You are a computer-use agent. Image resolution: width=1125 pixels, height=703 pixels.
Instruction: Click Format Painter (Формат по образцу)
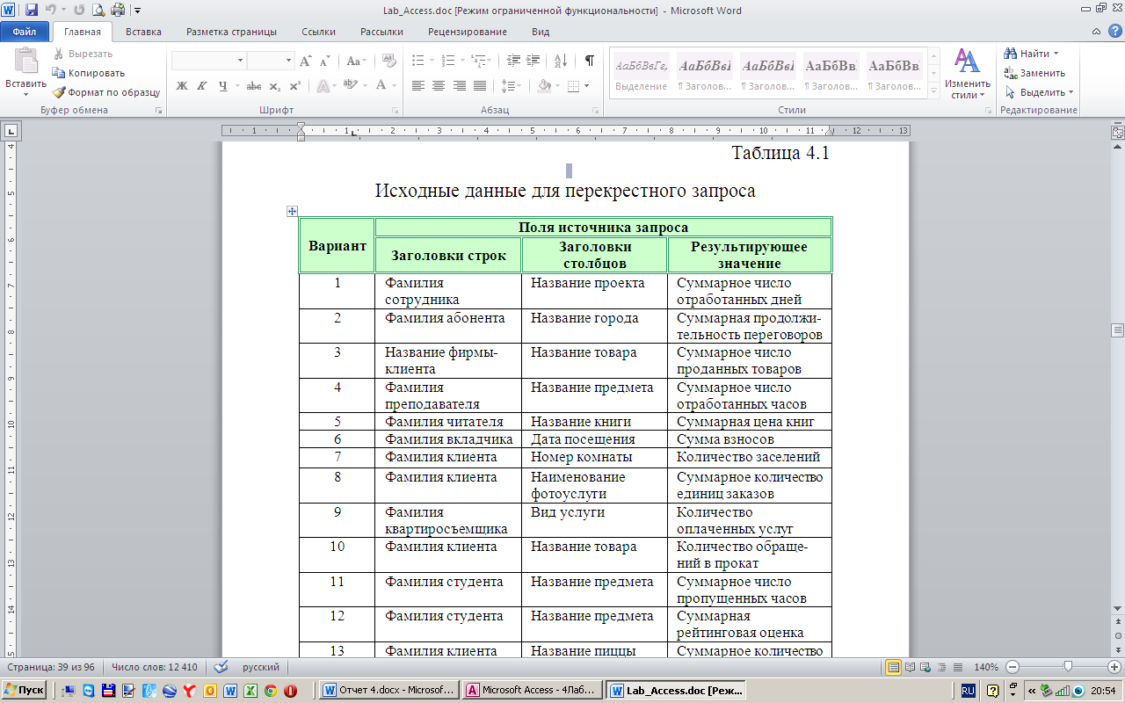pyautogui.click(x=106, y=91)
